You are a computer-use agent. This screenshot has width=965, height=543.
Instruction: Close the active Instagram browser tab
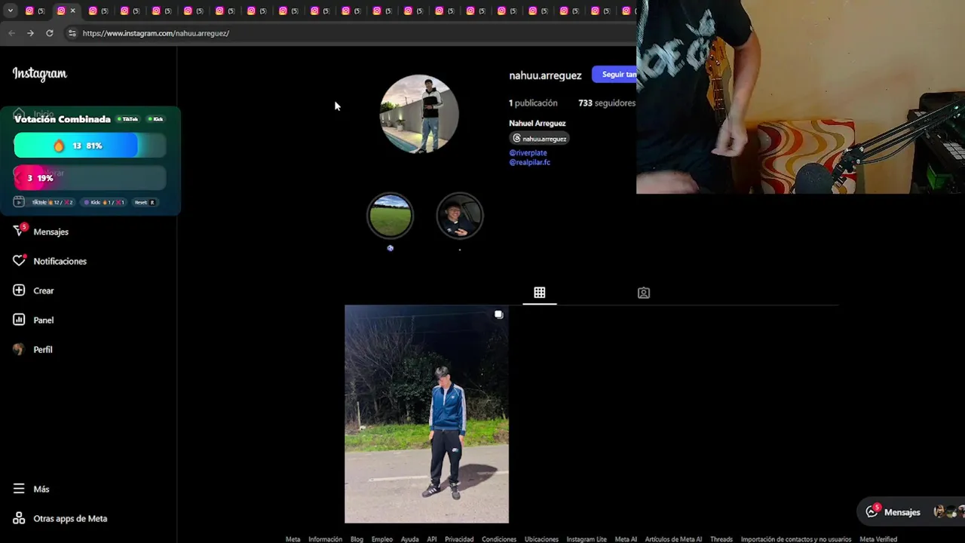(72, 11)
